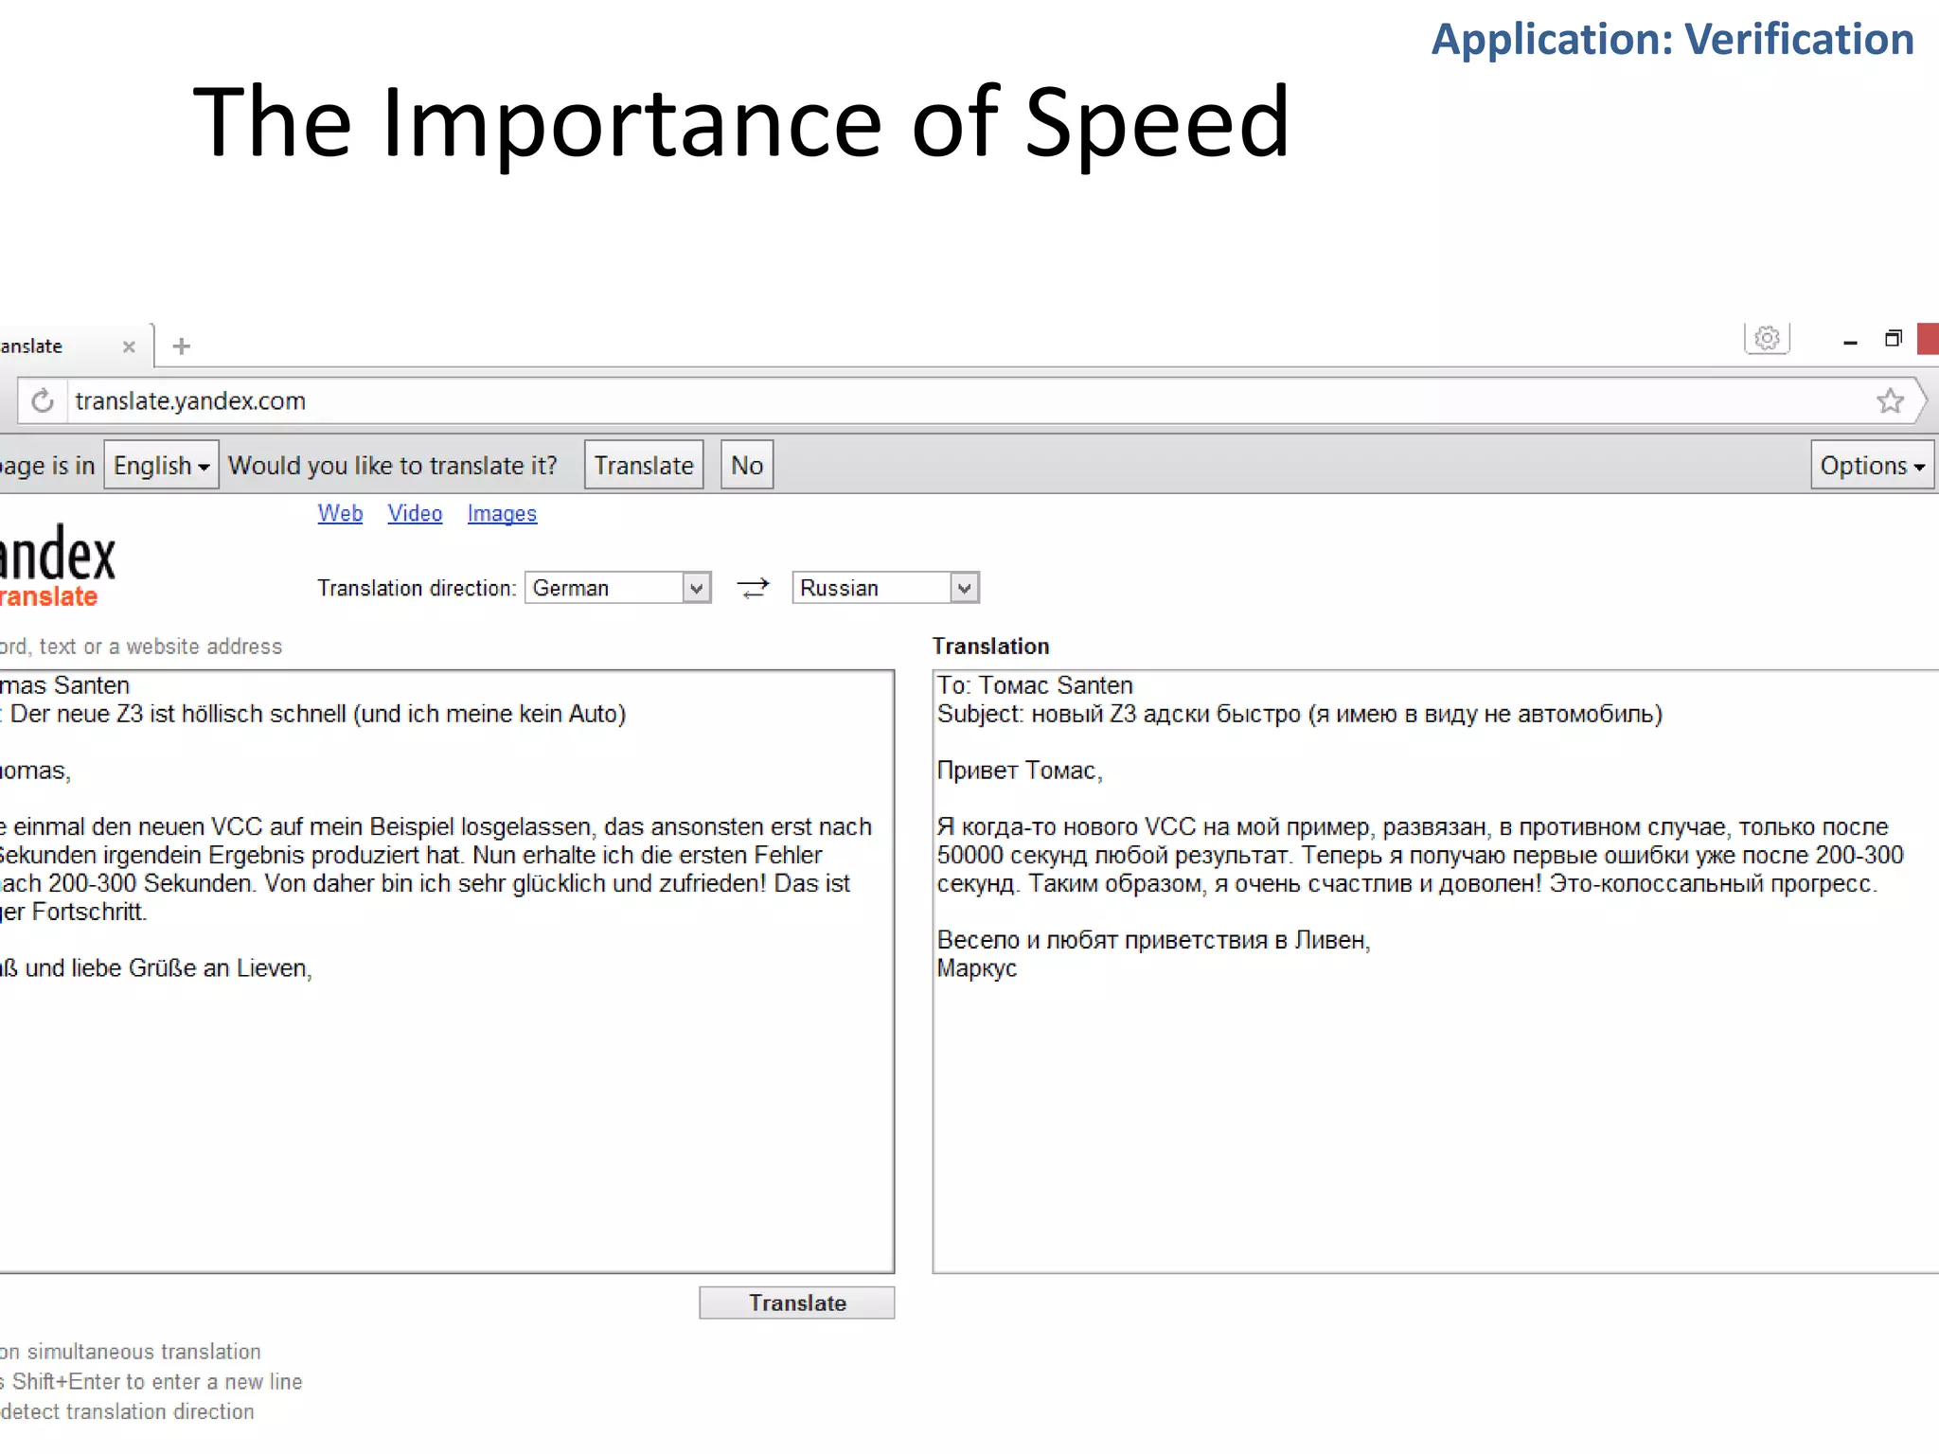Click the 'Маркус' signature line

click(x=976, y=968)
